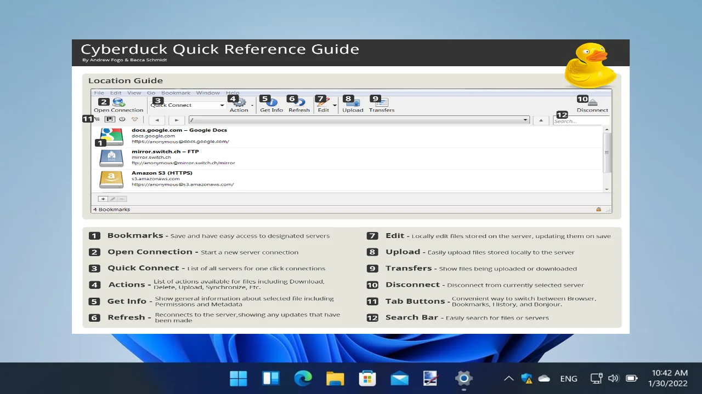Click the forward navigation arrow button
The width and height of the screenshot is (702, 394).
[x=177, y=120]
